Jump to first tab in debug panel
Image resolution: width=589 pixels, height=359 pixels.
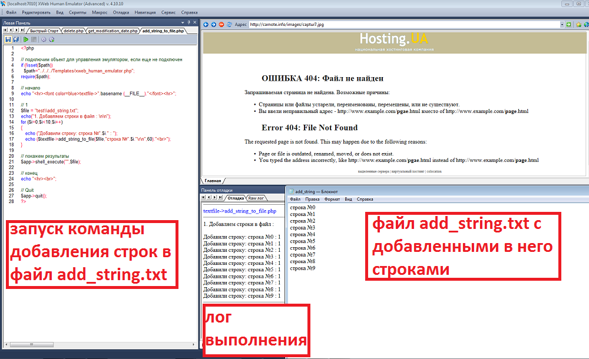(203, 197)
